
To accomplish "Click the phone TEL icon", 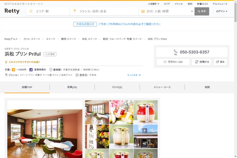I will click(x=175, y=52).
